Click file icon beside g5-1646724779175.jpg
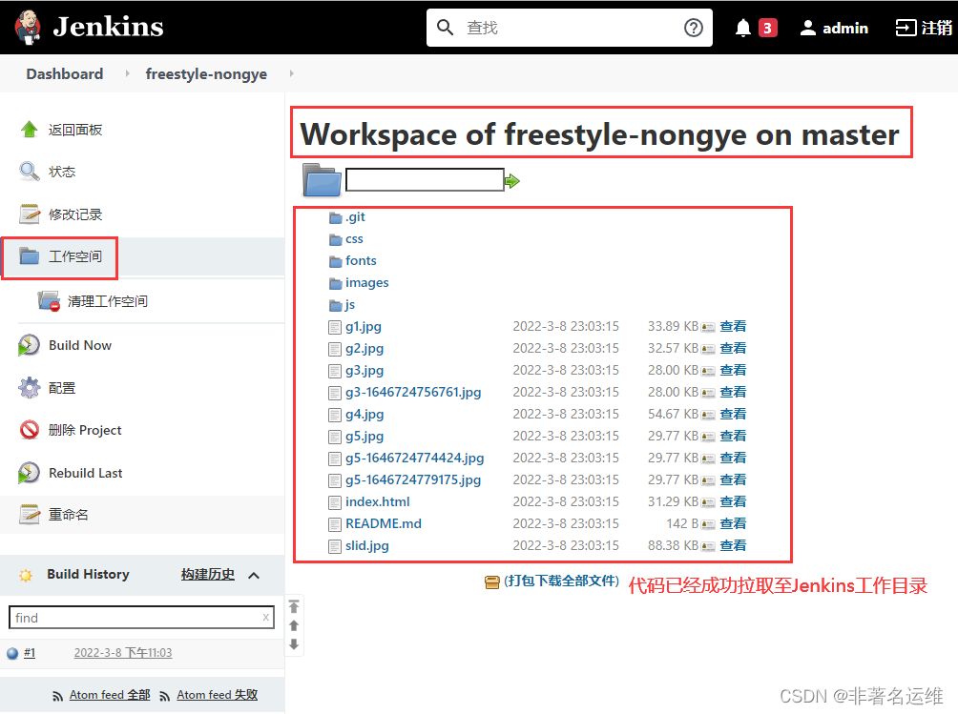The image size is (958, 714). (335, 480)
